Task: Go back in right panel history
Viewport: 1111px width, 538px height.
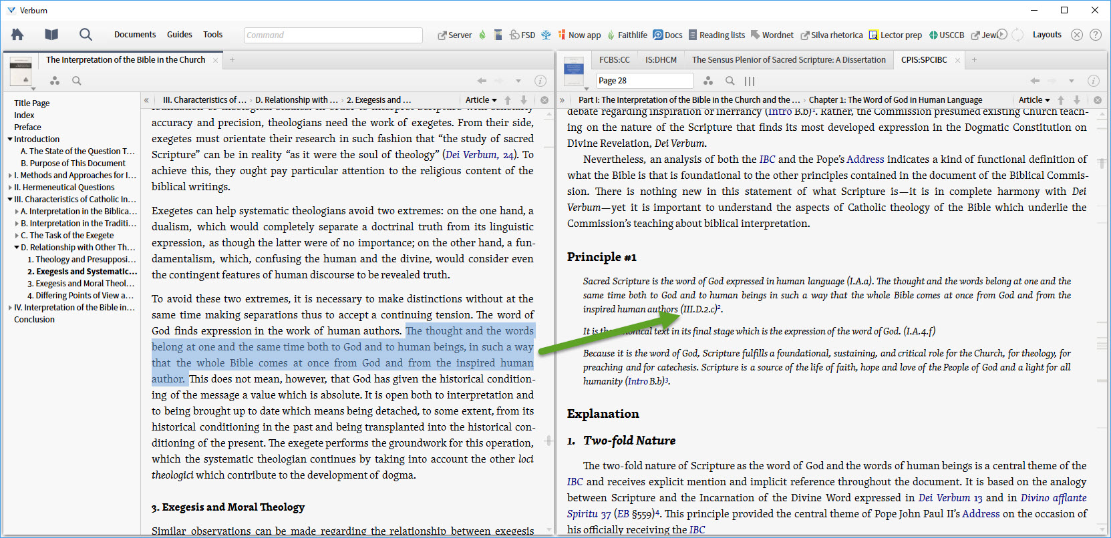Action: 1035,81
